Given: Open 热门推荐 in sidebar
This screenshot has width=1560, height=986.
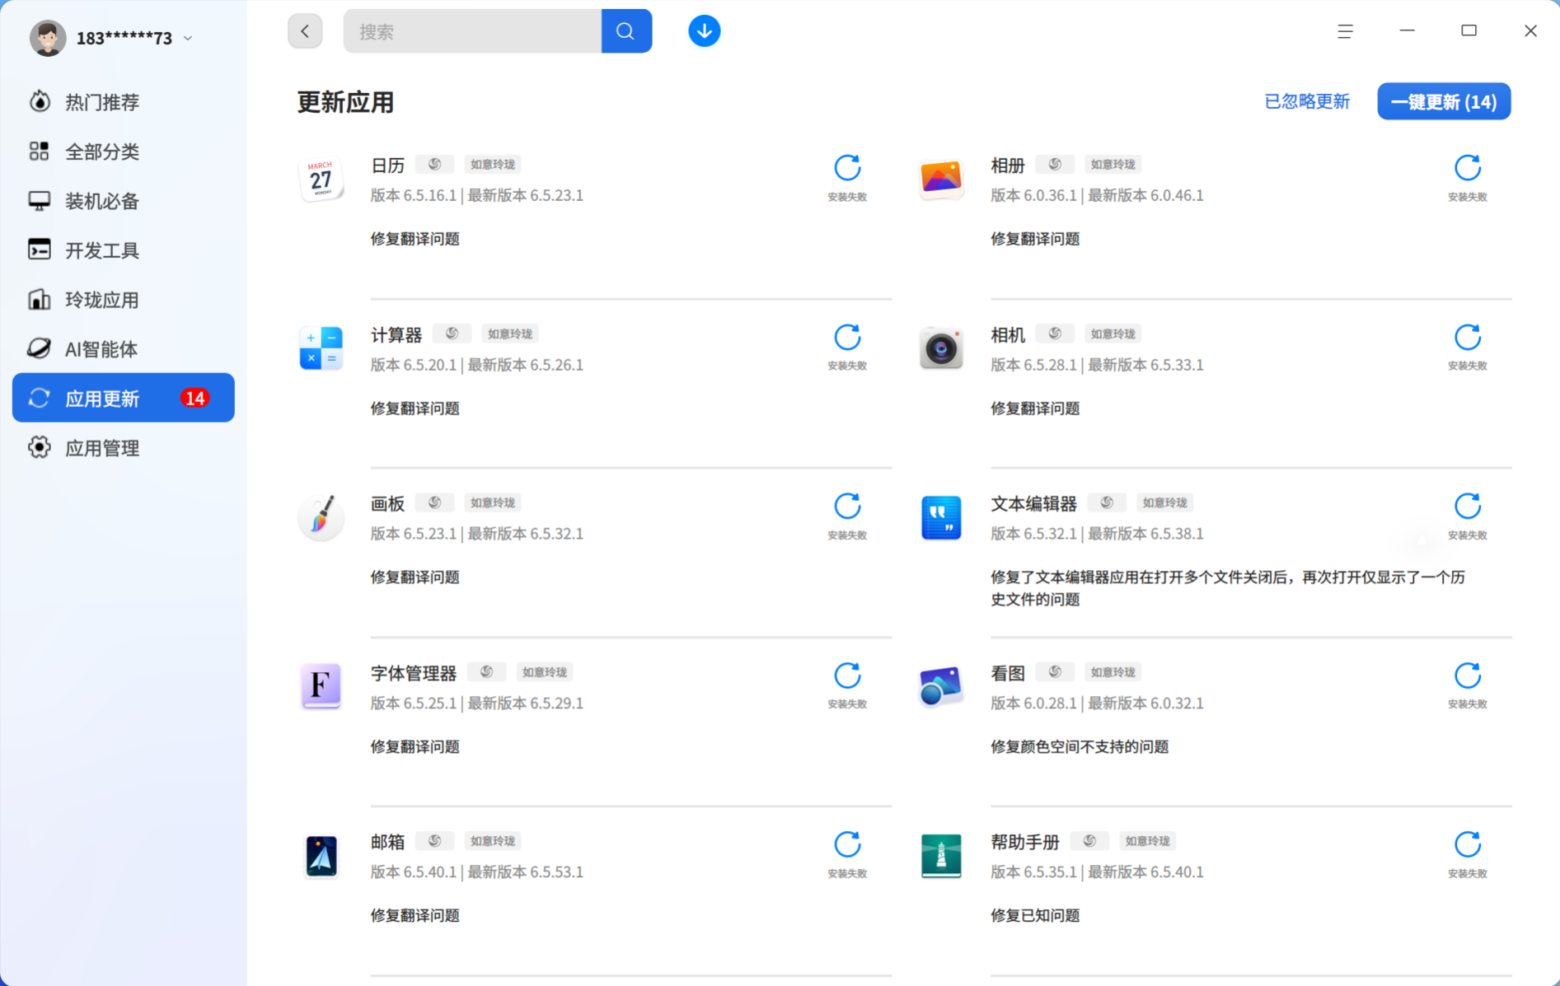Looking at the screenshot, I should coord(124,102).
